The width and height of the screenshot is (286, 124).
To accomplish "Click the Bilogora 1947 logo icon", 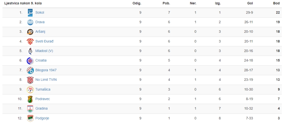I will 30,70.
